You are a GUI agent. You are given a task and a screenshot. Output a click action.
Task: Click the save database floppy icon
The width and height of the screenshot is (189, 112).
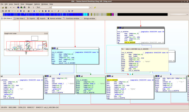6,7
